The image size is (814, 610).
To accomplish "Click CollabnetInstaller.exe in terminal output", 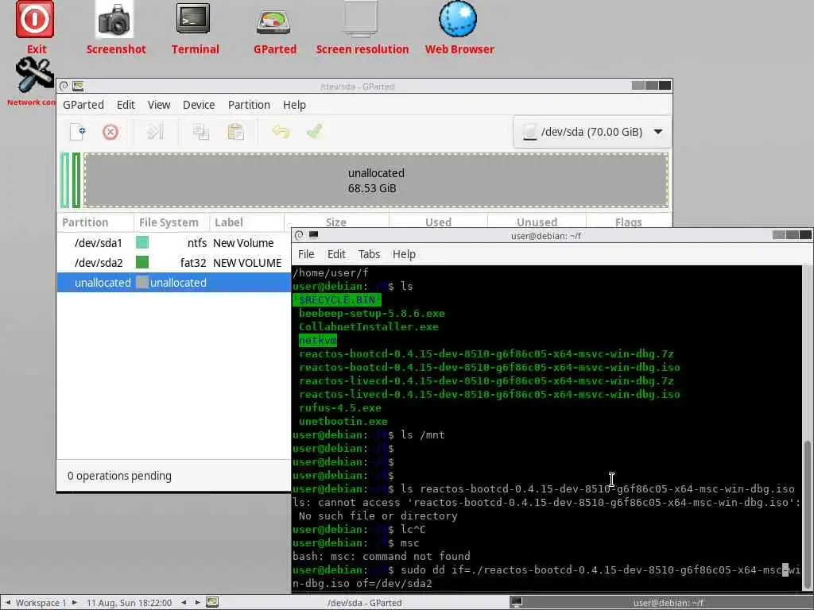I will (x=369, y=326).
